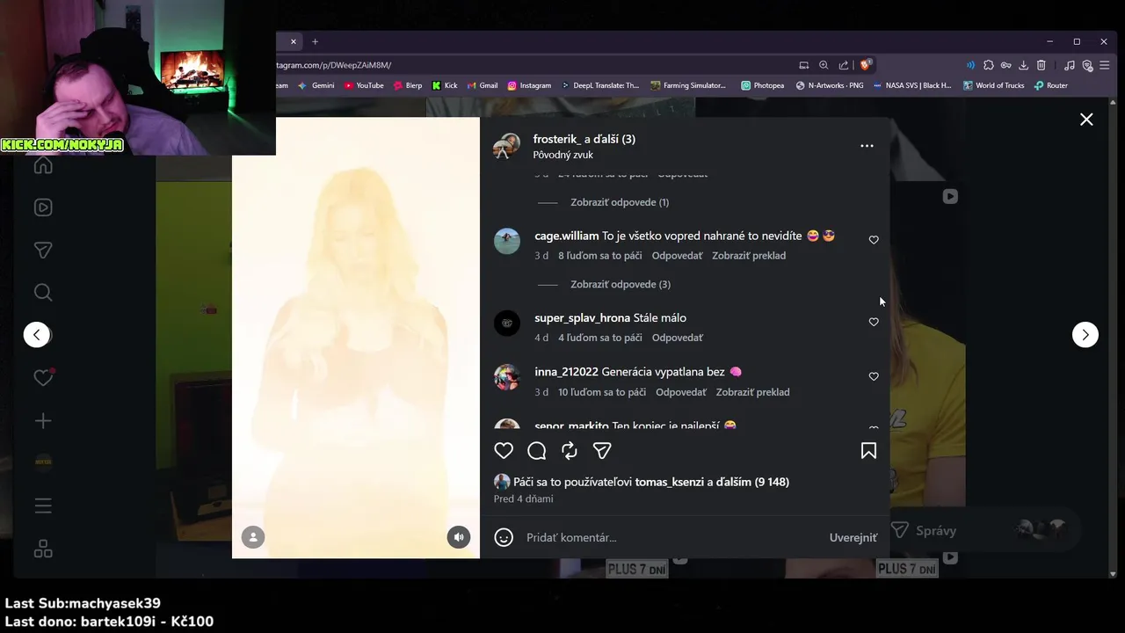Open super_splav_hrona profile username
Screen dimensions: 1125x633
582,317
